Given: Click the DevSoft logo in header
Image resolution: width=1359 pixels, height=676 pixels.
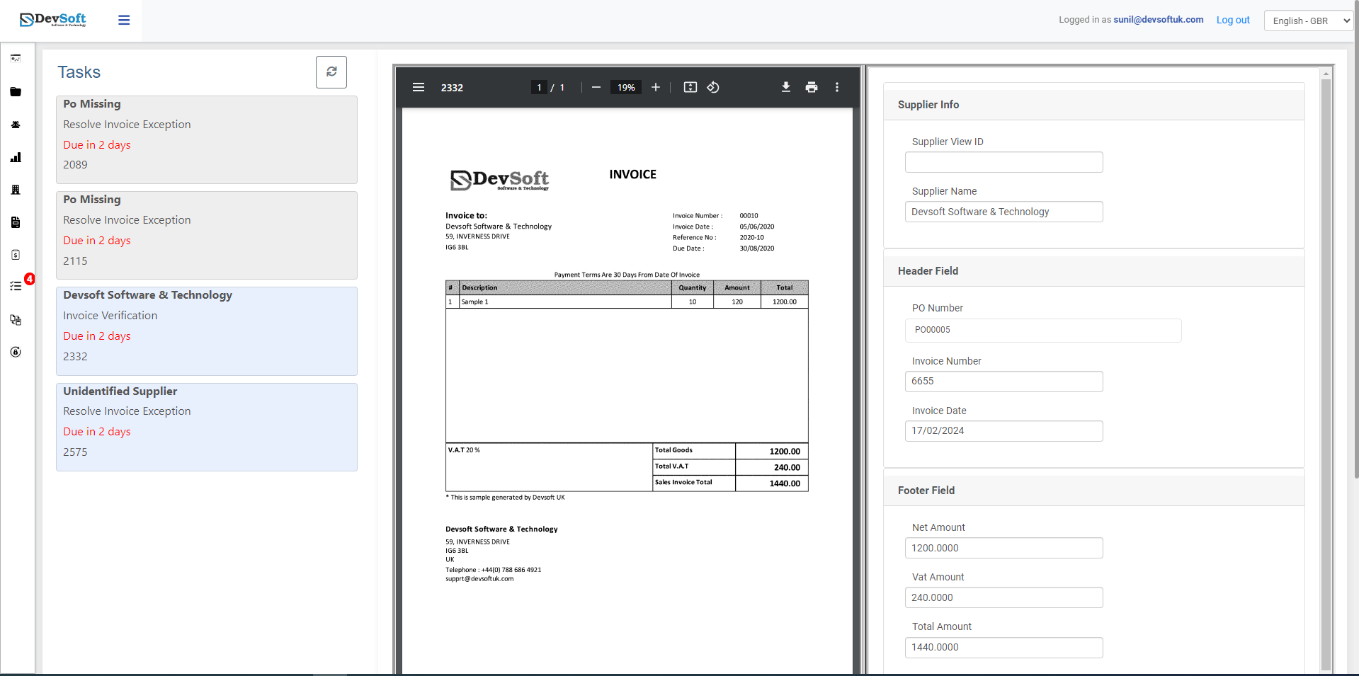Looking at the screenshot, I should pos(53,20).
